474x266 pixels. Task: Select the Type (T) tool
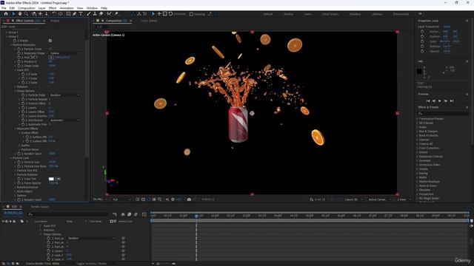(81, 14)
